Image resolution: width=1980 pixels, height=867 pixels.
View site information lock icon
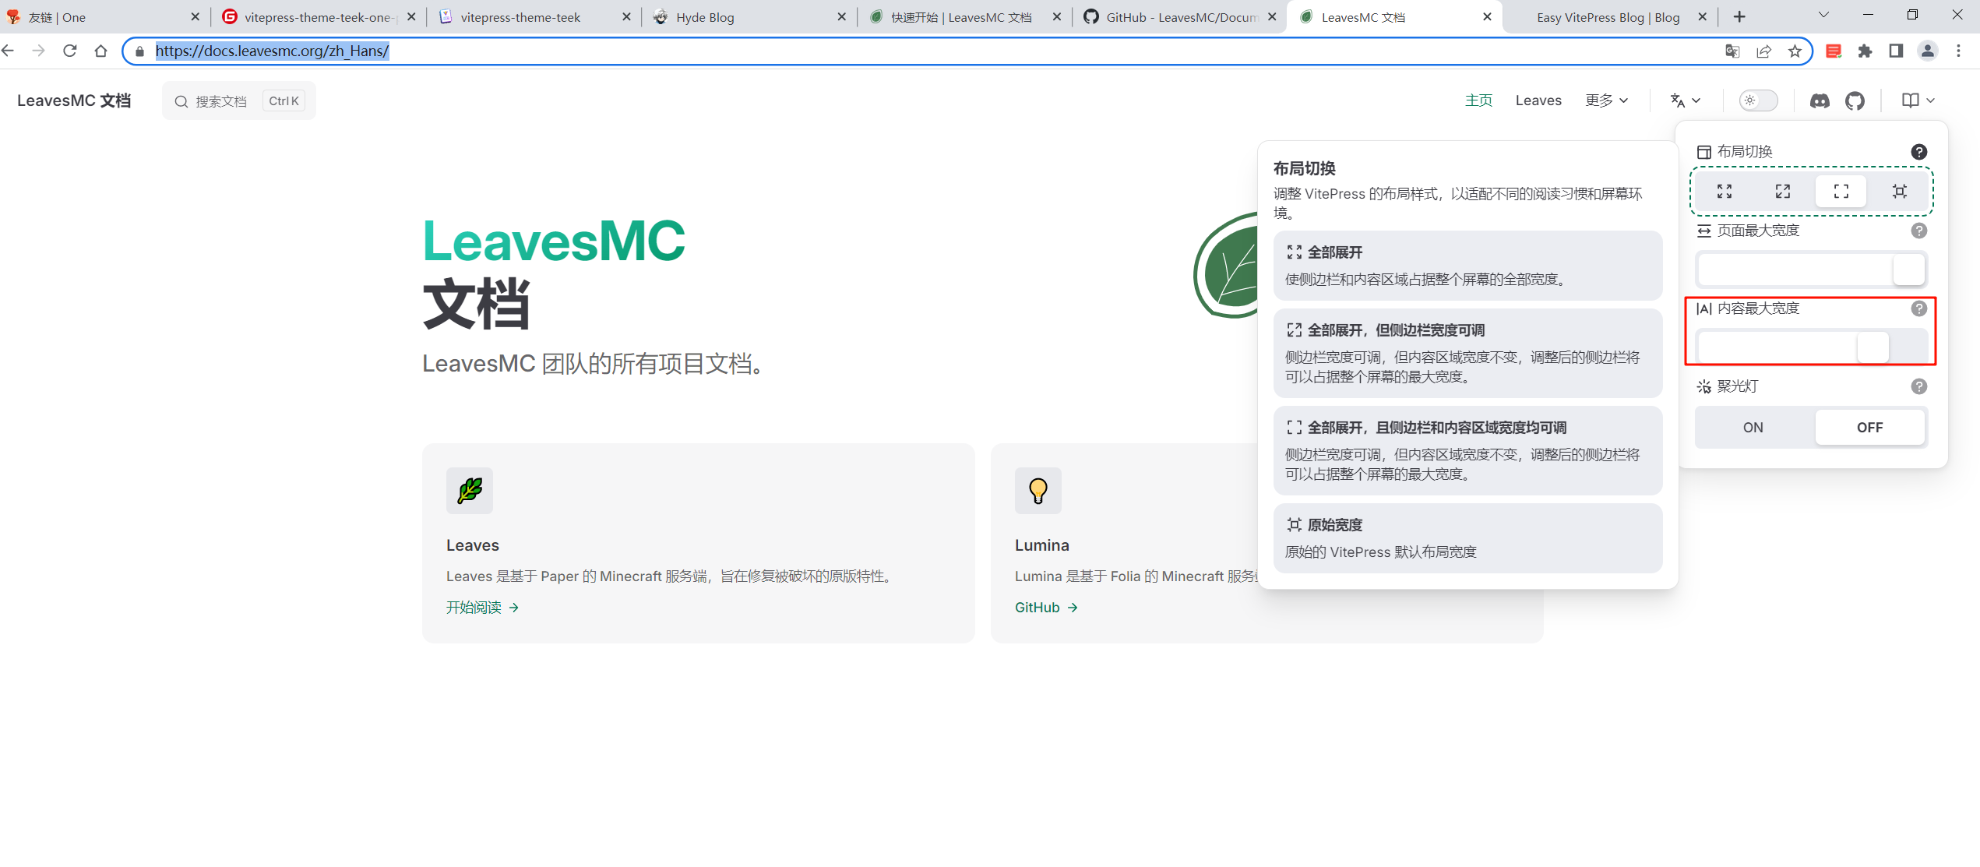pyautogui.click(x=139, y=51)
